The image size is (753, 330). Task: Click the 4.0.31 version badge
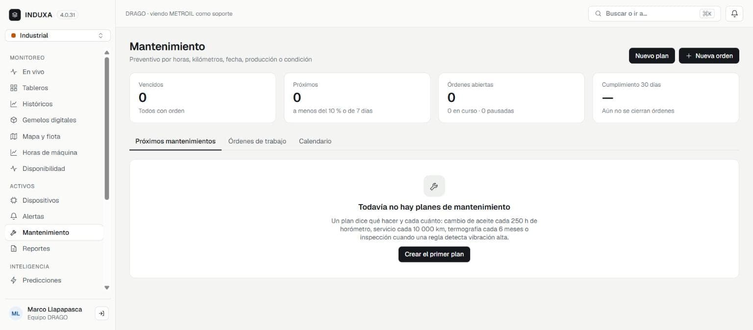(x=67, y=15)
